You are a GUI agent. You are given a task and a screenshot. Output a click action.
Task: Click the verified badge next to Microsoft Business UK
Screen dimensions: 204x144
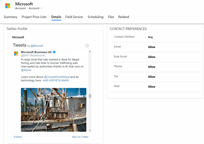point(54,52)
